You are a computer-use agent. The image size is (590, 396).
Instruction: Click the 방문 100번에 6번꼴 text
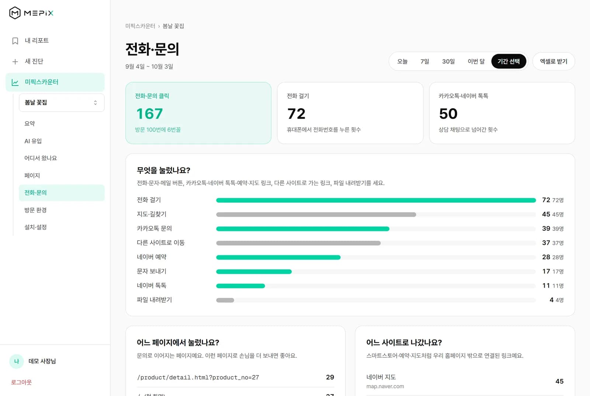pyautogui.click(x=158, y=130)
